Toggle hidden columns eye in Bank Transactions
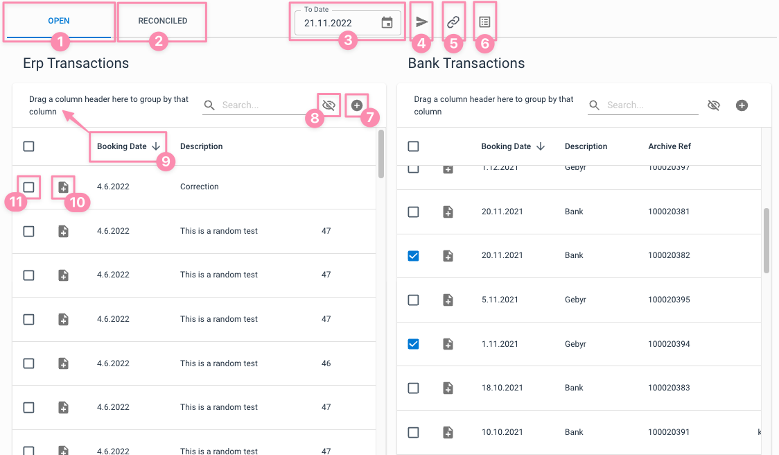779x455 pixels. (x=714, y=105)
